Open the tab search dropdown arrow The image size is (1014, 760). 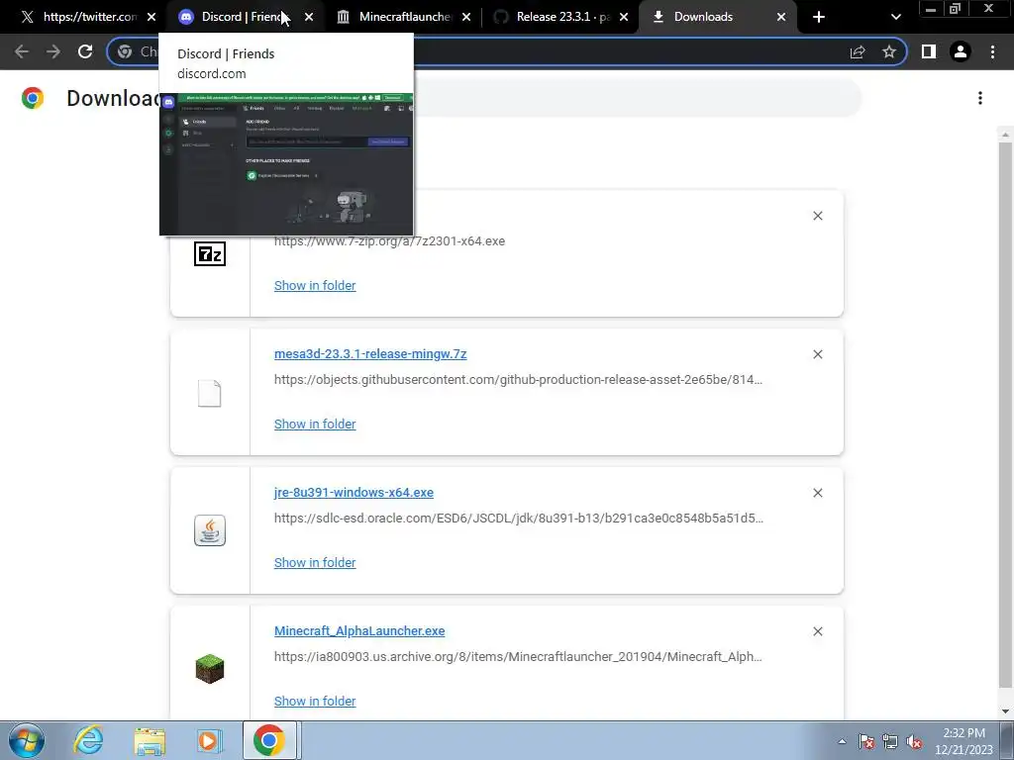pyautogui.click(x=895, y=17)
